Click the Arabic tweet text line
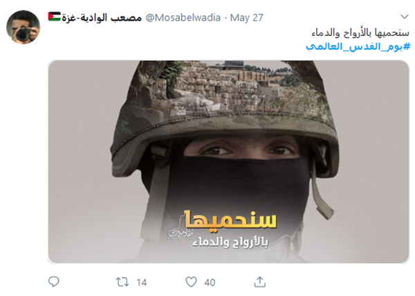 click(x=360, y=33)
